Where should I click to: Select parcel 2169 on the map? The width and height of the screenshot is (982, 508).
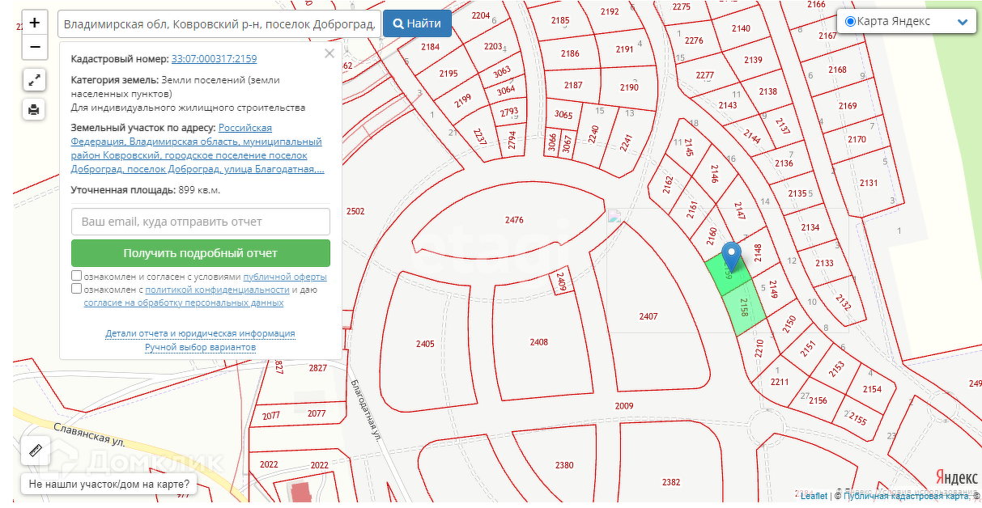coord(848,106)
